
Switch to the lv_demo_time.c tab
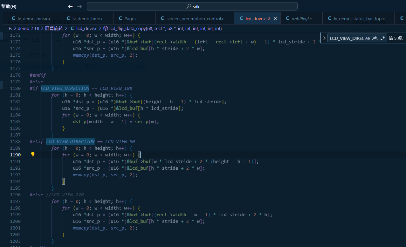(87, 19)
